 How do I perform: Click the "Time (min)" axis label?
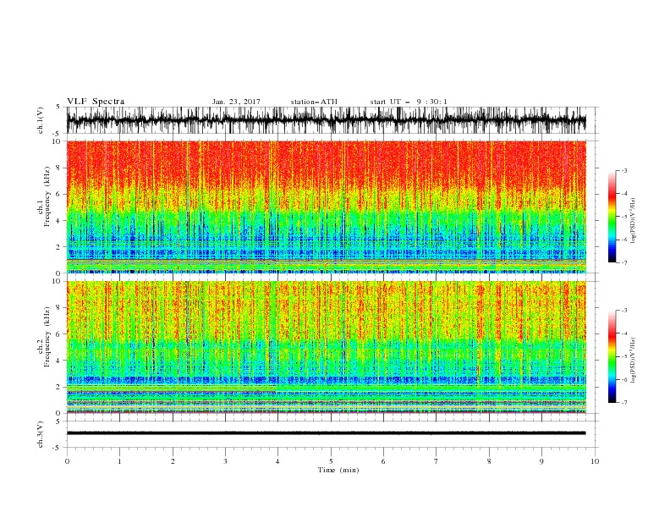click(338, 470)
